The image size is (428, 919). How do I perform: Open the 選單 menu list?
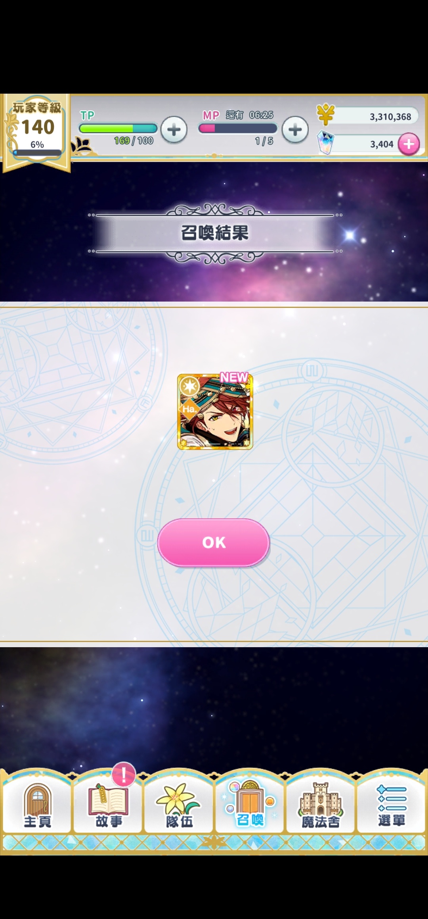[x=392, y=806]
